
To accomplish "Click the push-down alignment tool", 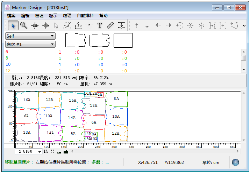I will (x=89, y=25).
